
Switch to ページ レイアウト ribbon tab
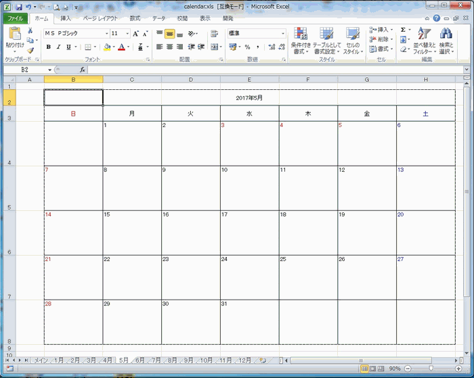100,18
